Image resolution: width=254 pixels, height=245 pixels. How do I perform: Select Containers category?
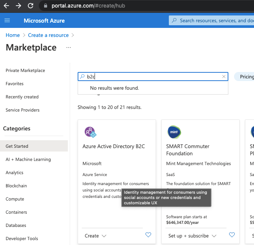[16, 212]
